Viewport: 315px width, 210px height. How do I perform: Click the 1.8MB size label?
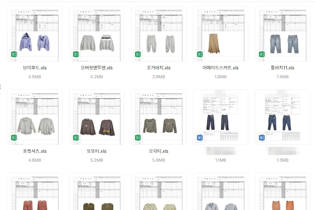coord(221,77)
